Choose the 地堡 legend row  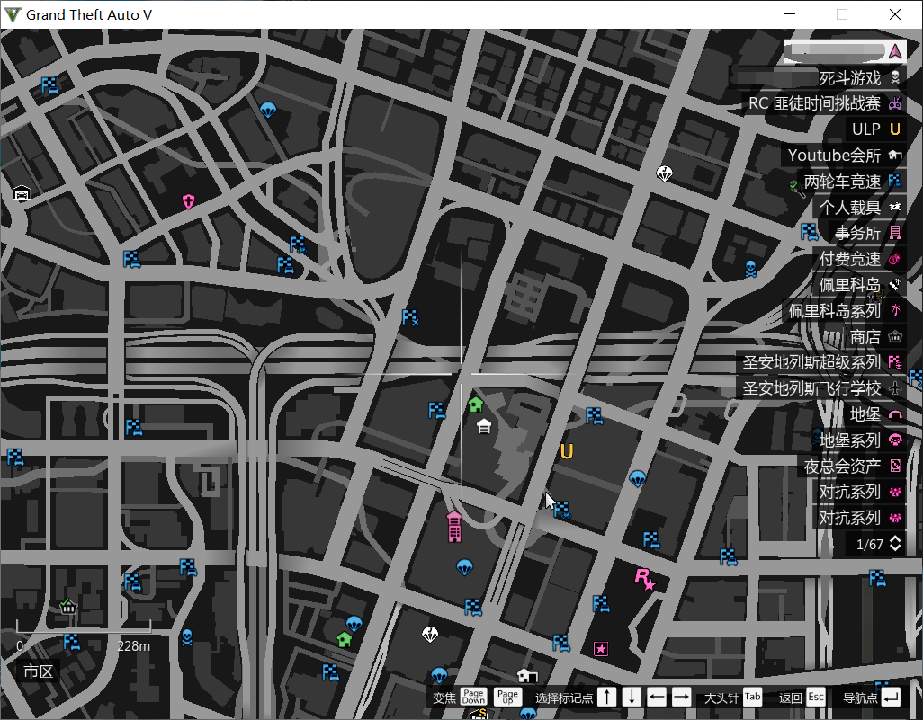click(874, 414)
